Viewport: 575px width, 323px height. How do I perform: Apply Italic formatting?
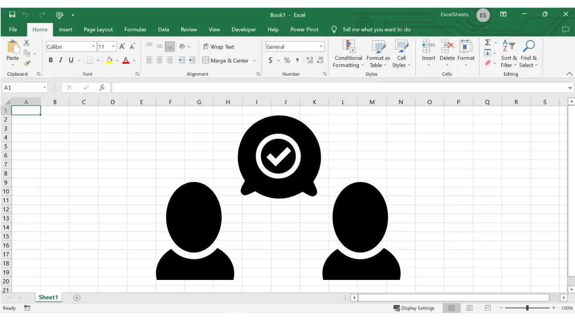[x=61, y=60]
